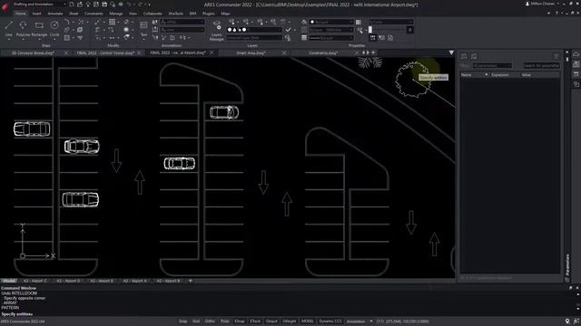Click the Text annotation tool
The width and height of the screenshot is (581, 326).
(143, 28)
